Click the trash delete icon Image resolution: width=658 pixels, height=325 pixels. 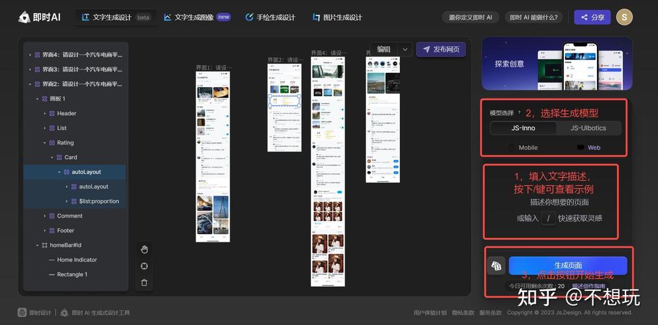[144, 283]
